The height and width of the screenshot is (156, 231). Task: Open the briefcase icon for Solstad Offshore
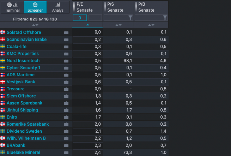pyautogui.click(x=66, y=32)
